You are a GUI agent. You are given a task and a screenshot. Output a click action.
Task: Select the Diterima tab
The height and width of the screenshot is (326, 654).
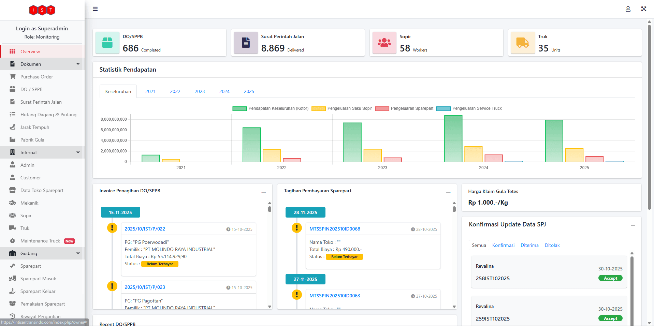click(529, 245)
